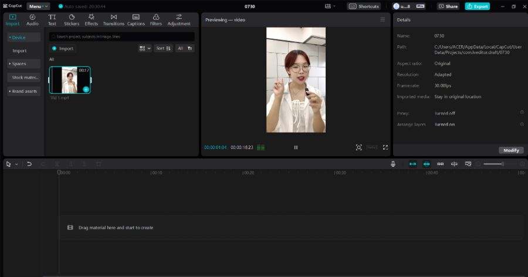Open the Shortcuts panel
This screenshot has width=528, height=277.
pos(364,6)
